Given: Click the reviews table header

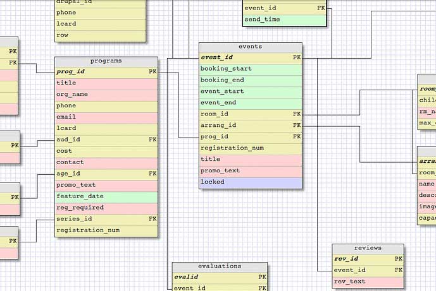Looking at the screenshot, I should (x=368, y=248).
